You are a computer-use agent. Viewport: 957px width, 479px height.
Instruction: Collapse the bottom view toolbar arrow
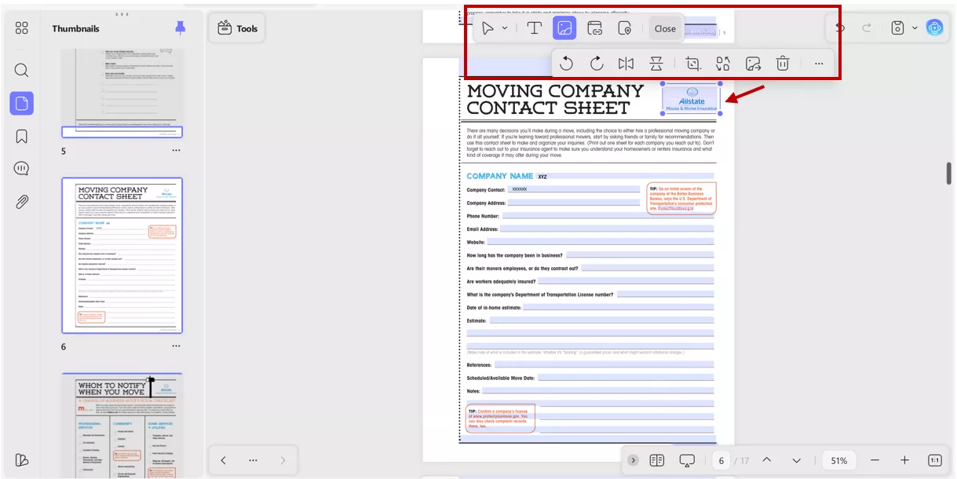[633, 460]
